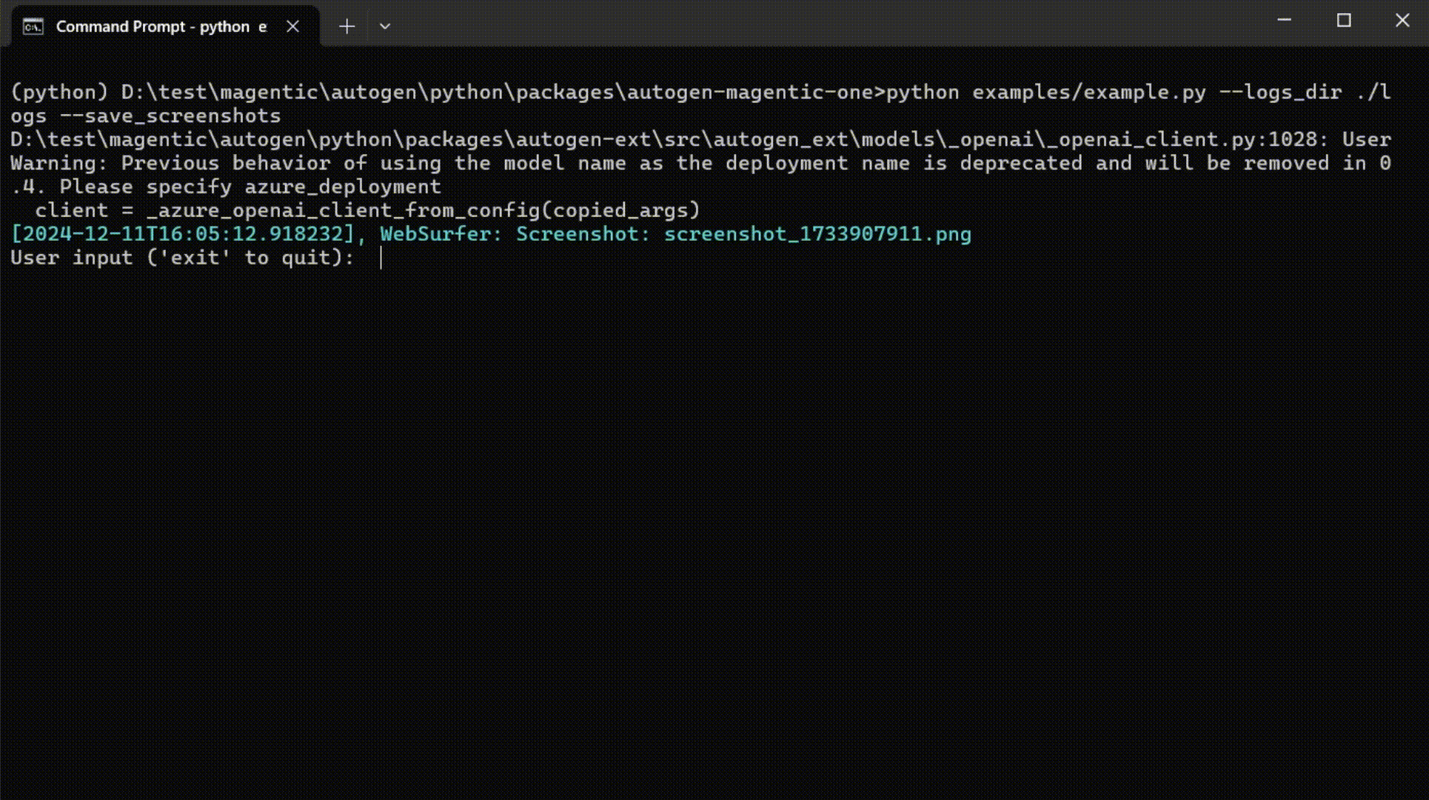
Task: Maximize the terminal window
Action: click(1344, 21)
